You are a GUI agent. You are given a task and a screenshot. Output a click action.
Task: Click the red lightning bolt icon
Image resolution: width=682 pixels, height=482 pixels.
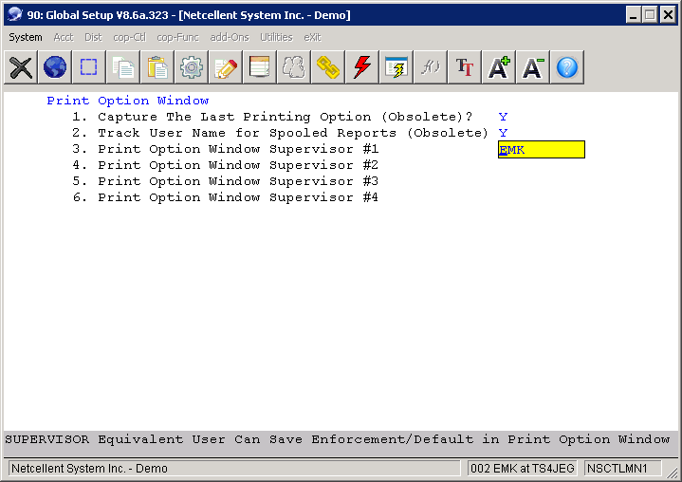point(361,67)
